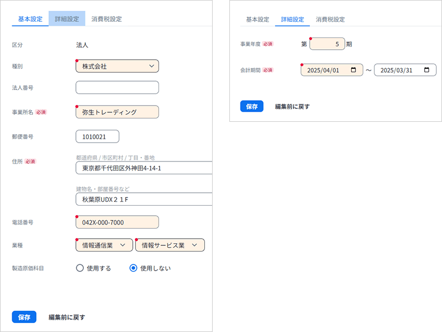Focus the empty 法人番号 input field

(x=117, y=88)
